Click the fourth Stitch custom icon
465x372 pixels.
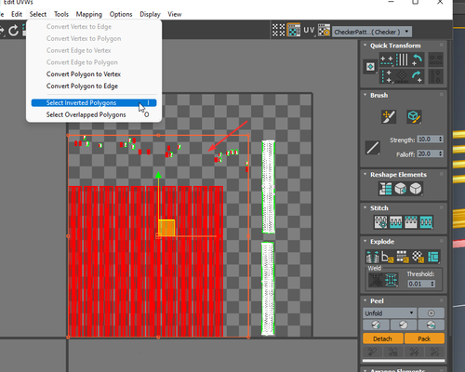pos(426,222)
